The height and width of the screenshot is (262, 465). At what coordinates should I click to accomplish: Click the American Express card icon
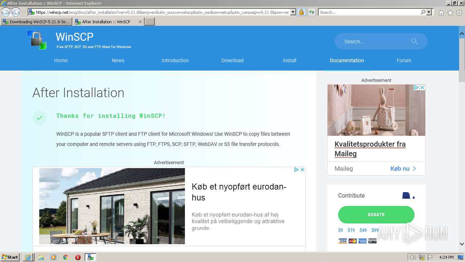pyautogui.click(x=362, y=241)
